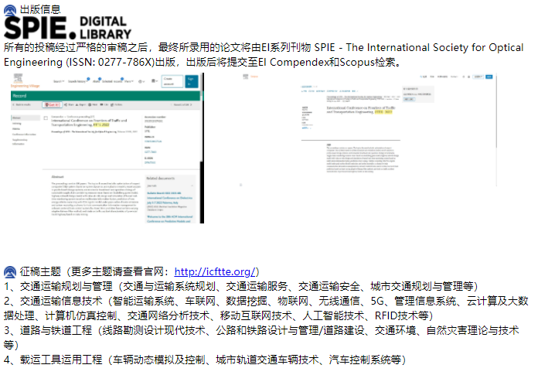Click the icon beside 出版信息 heading
The width and height of the screenshot is (538, 375).
(10, 10)
